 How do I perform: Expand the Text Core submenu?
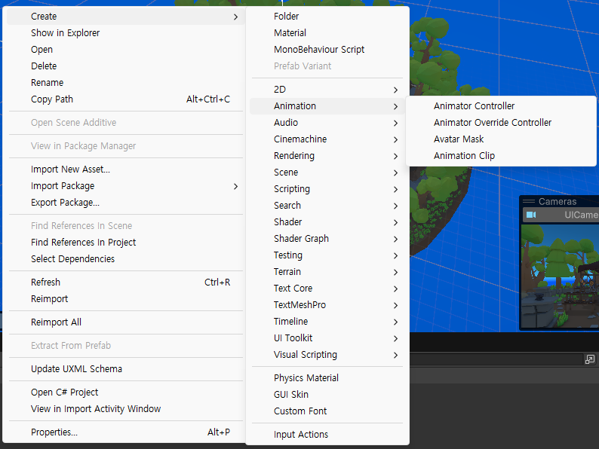click(327, 289)
